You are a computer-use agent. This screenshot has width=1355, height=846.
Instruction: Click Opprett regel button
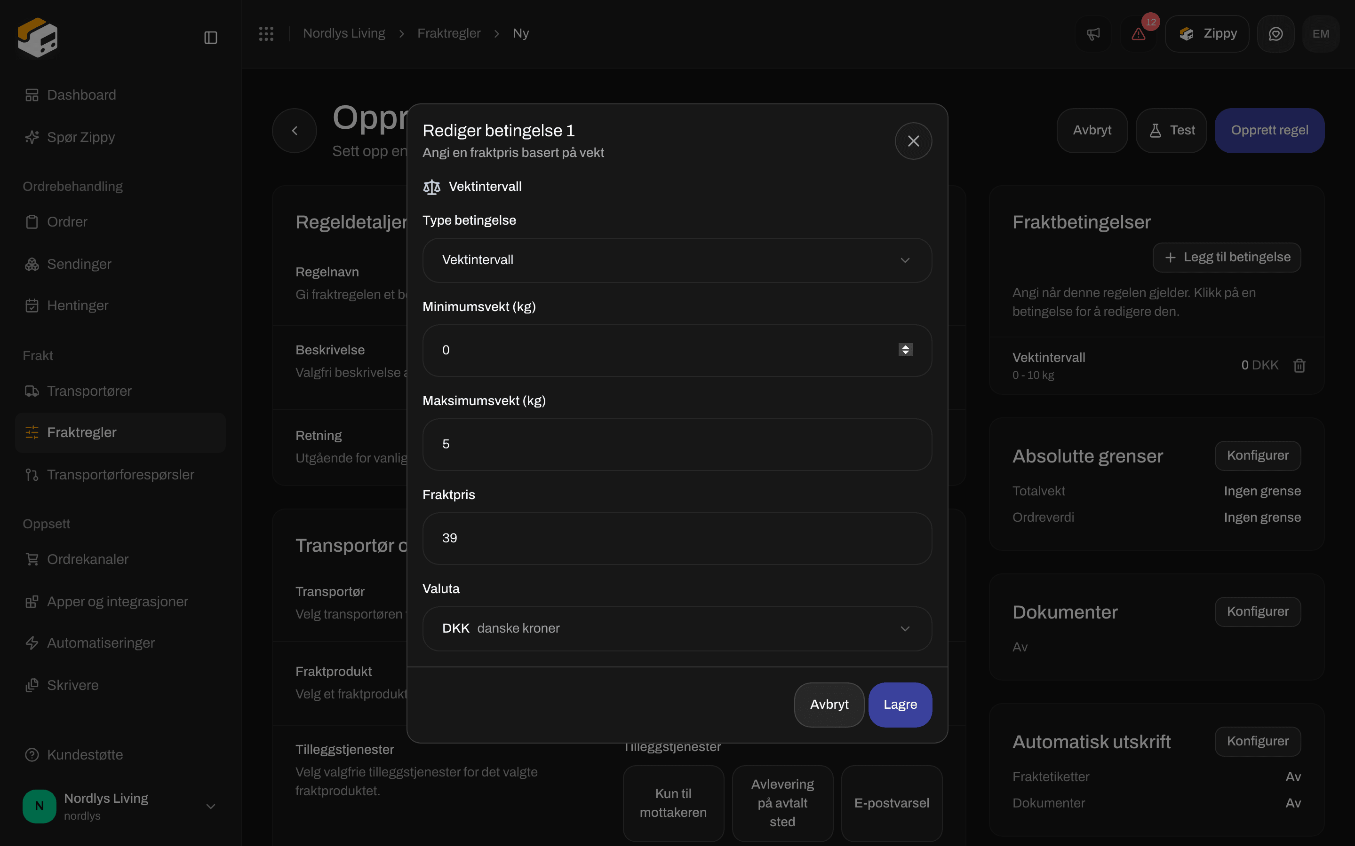1269,130
